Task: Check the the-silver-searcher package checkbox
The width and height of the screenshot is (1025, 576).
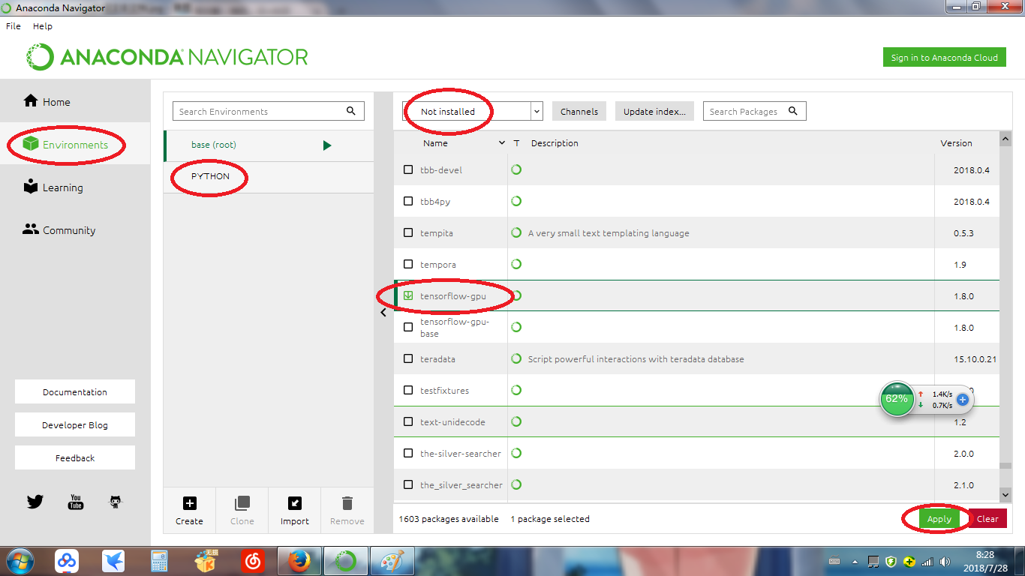Action: [408, 453]
